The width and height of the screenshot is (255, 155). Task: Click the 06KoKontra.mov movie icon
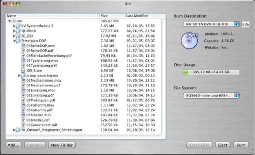click(23, 105)
